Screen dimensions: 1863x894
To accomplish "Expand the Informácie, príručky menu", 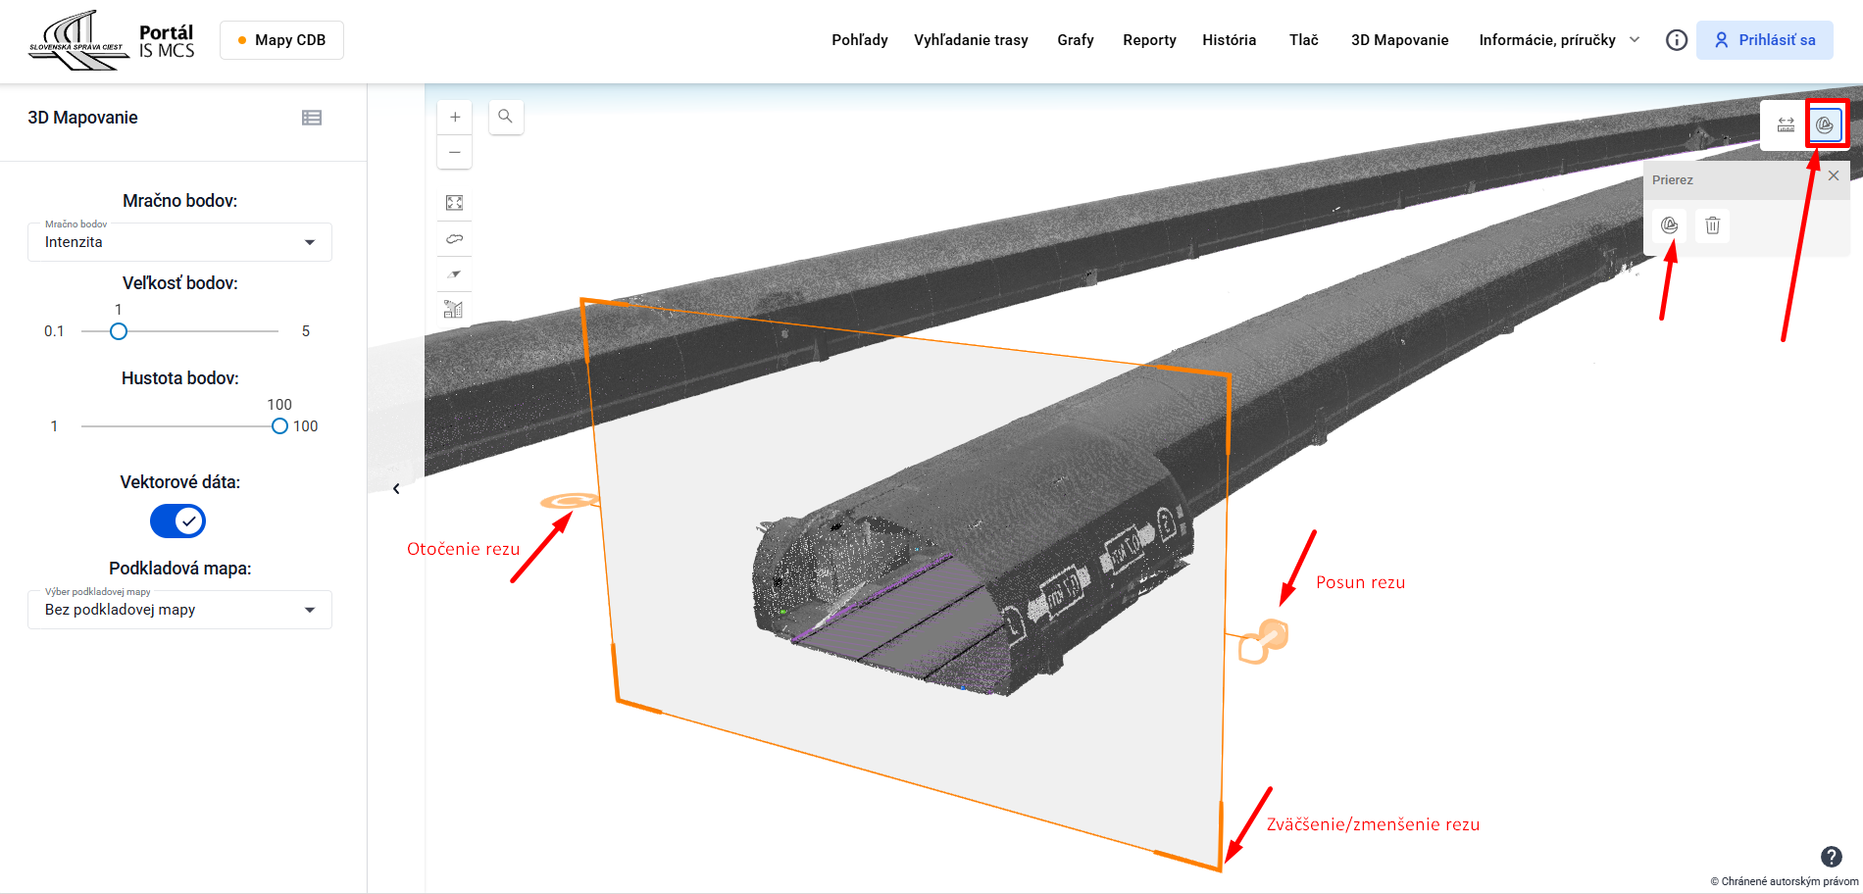I will click(1558, 40).
